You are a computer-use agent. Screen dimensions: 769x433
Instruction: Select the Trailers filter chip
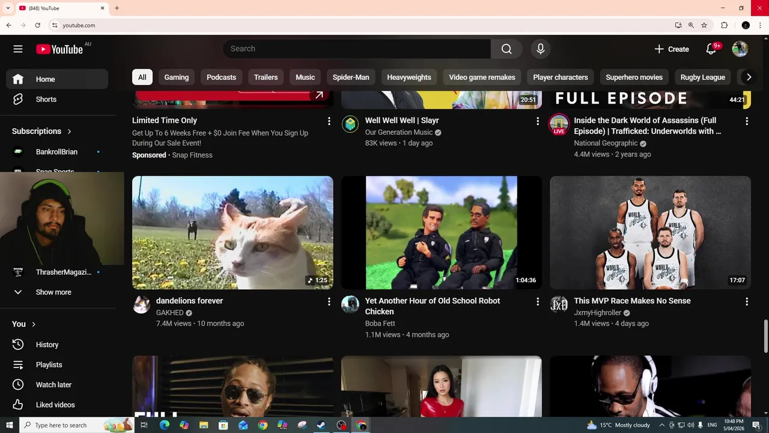tap(266, 77)
